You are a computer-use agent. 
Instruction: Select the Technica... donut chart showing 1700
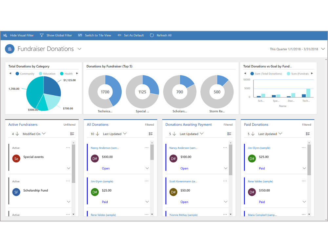105,92
